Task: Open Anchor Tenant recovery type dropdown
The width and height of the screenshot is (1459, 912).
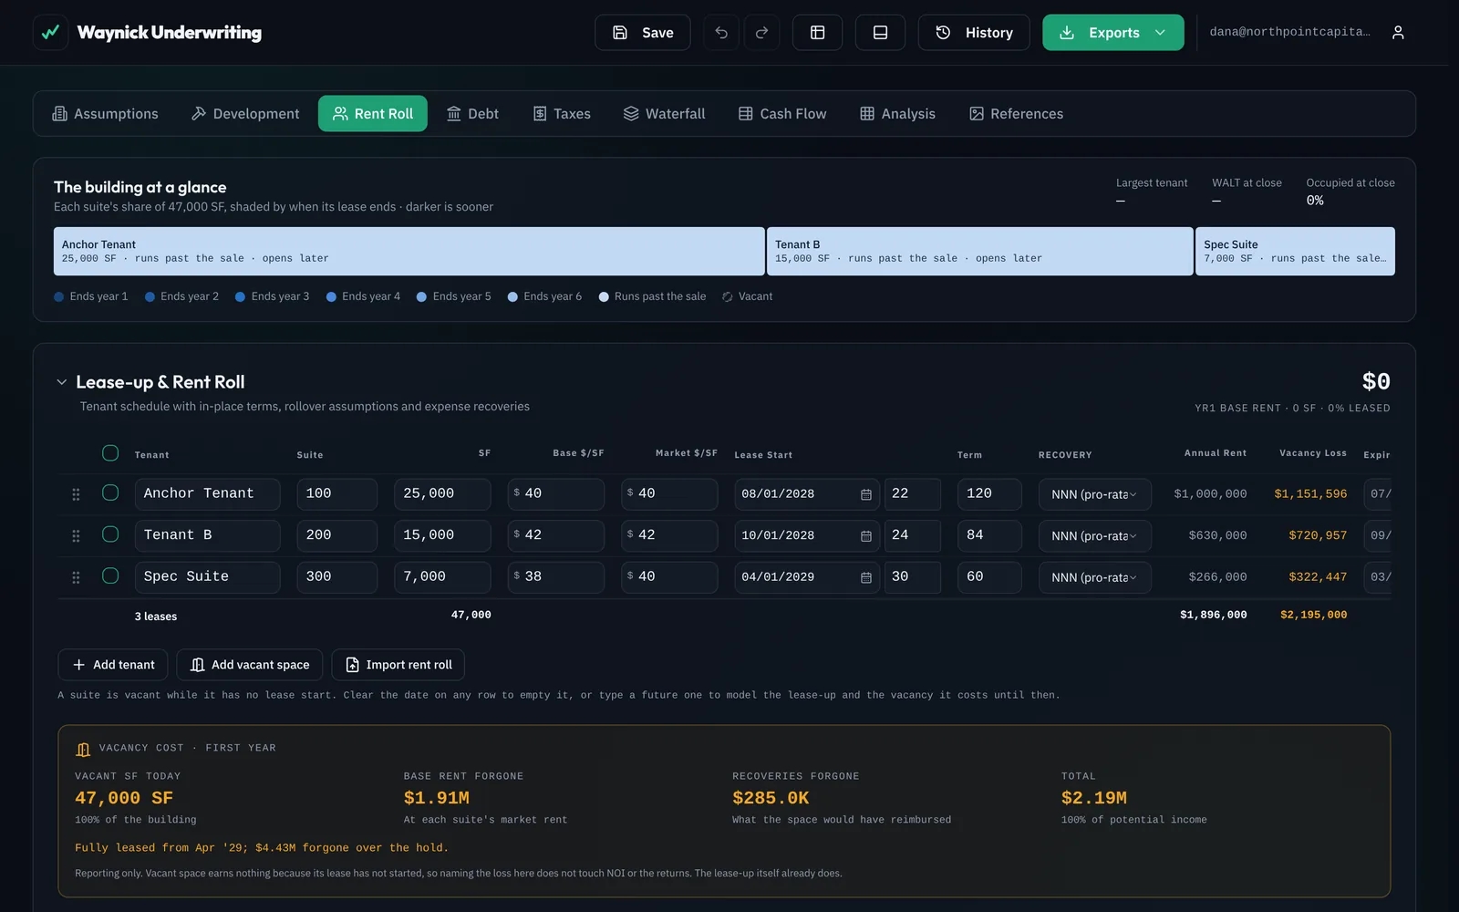Action: pos(1094,494)
